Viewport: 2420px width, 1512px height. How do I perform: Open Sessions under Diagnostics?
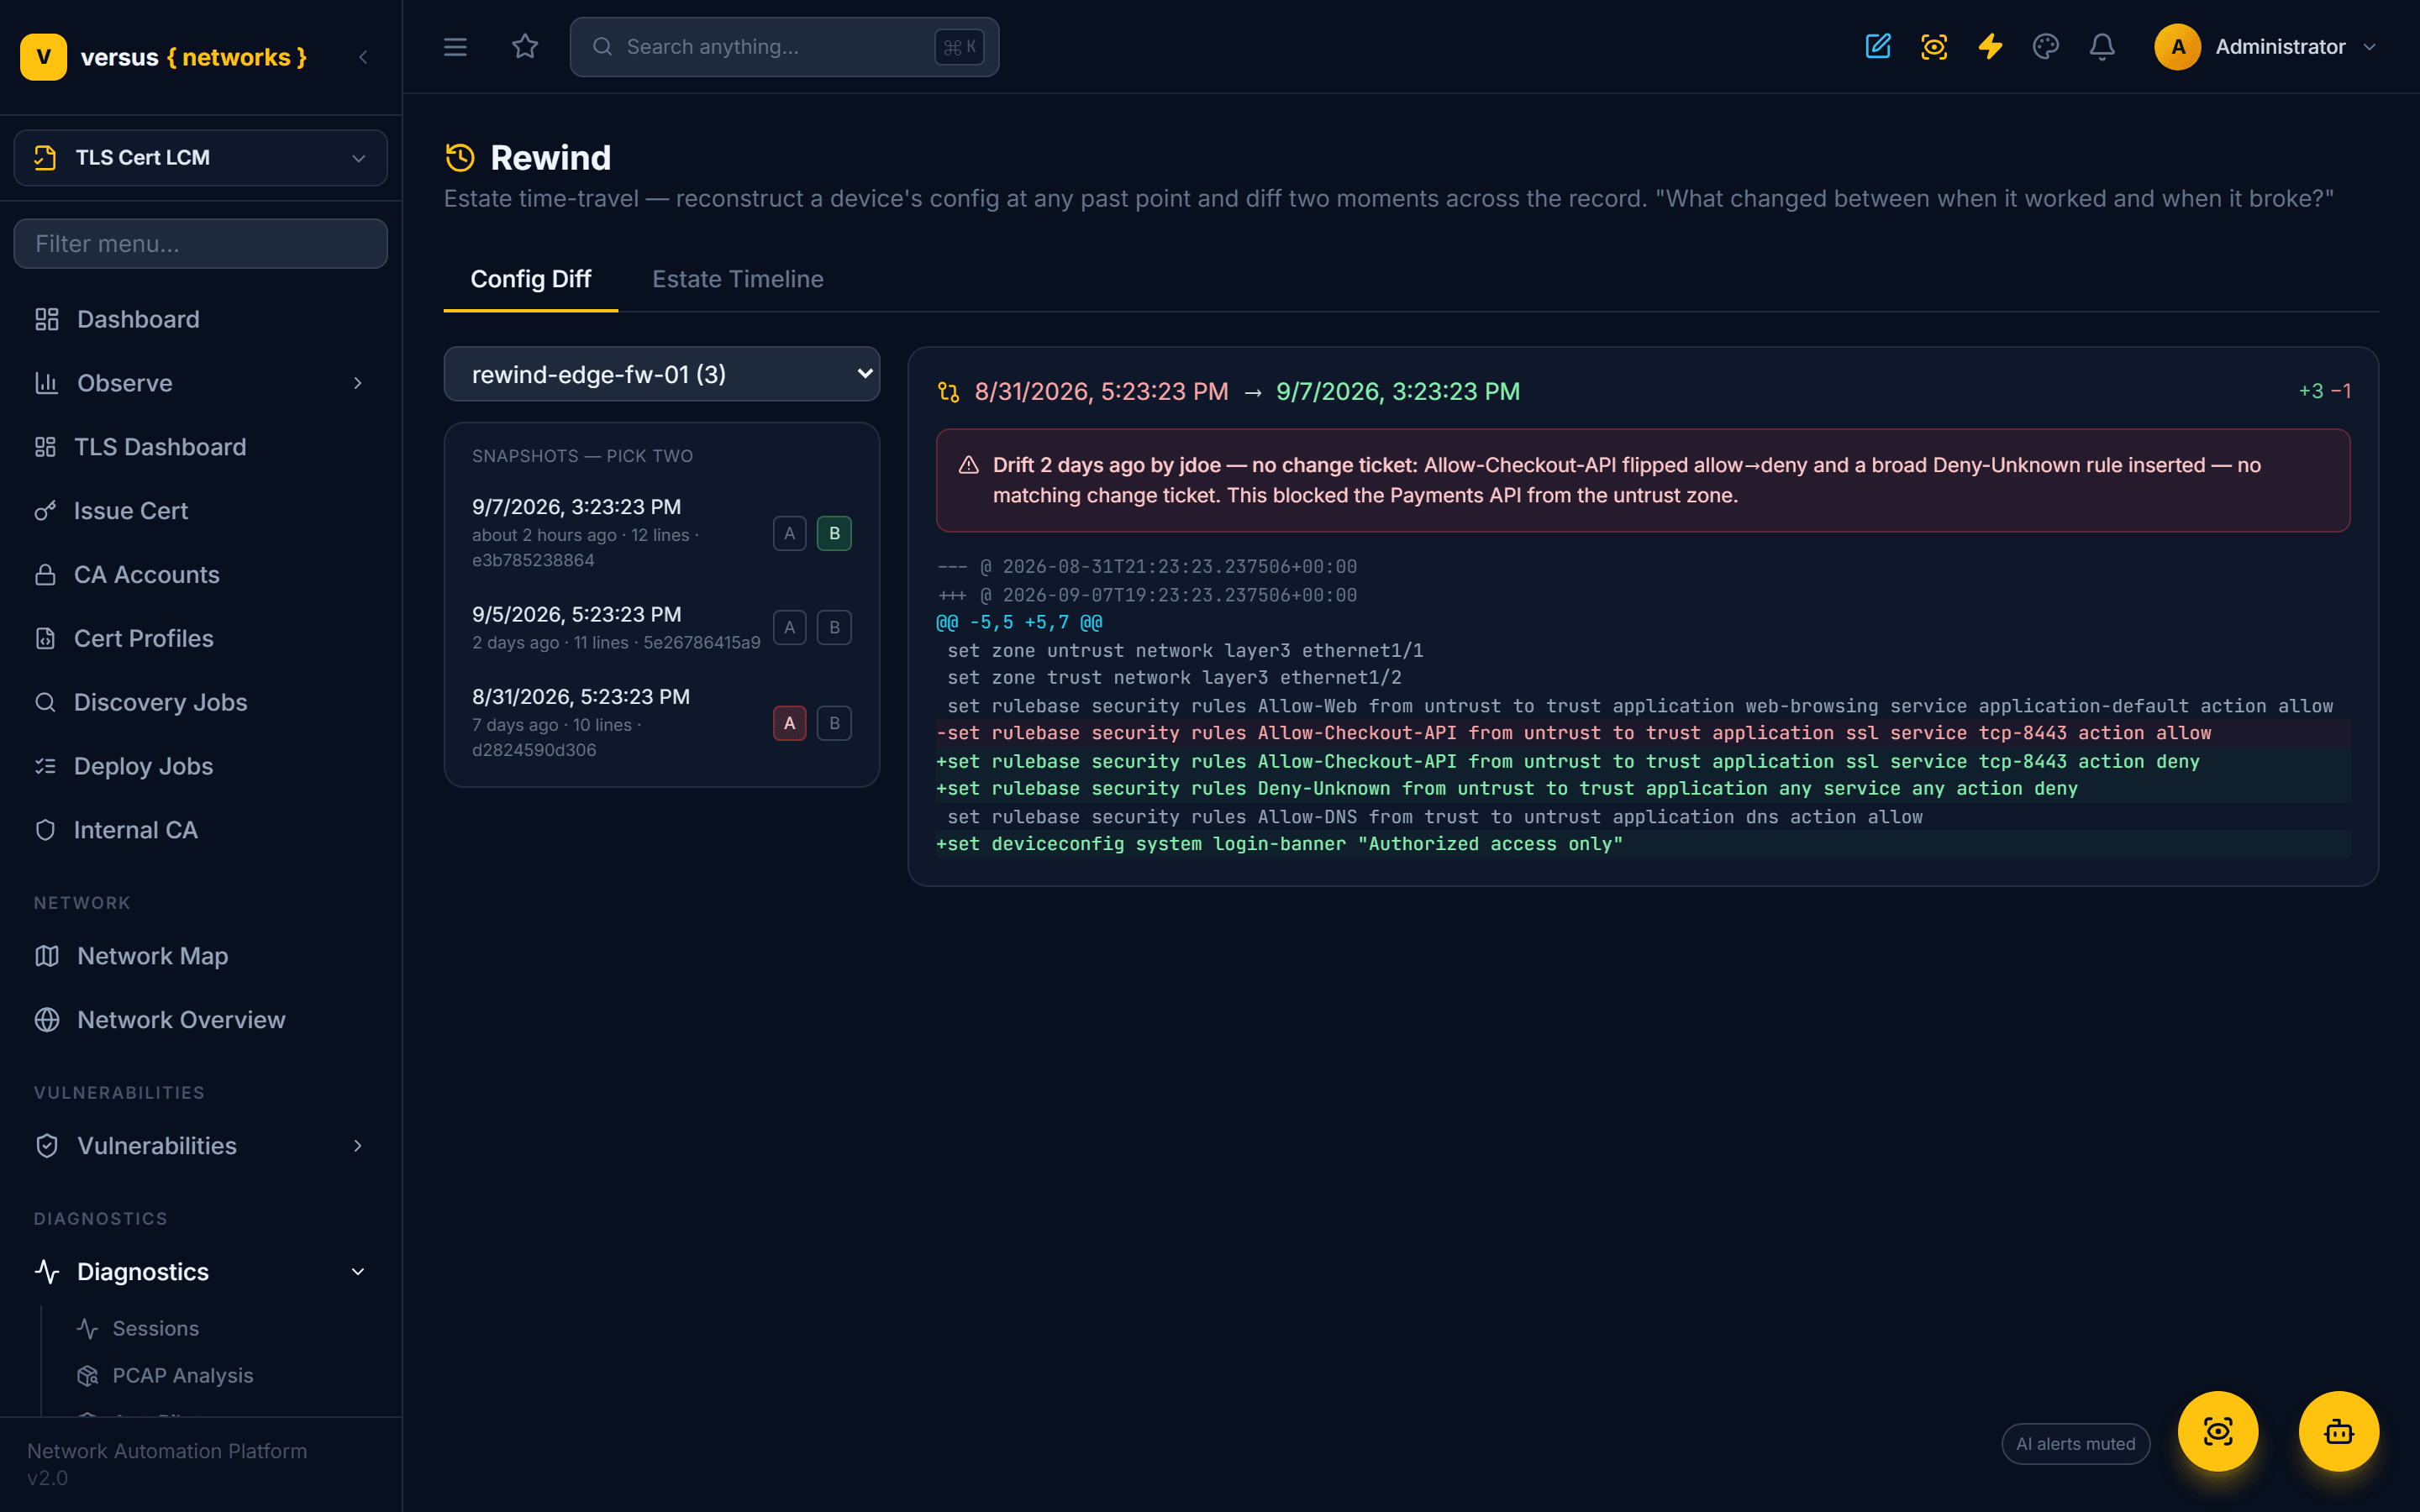[x=155, y=1328]
